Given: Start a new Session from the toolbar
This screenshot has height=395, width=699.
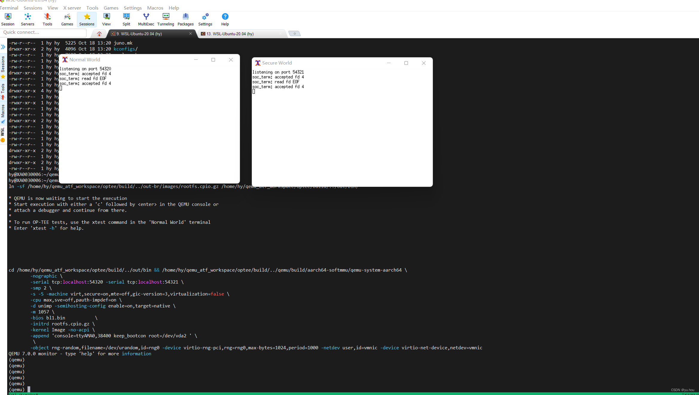Looking at the screenshot, I should pyautogui.click(x=8, y=19).
